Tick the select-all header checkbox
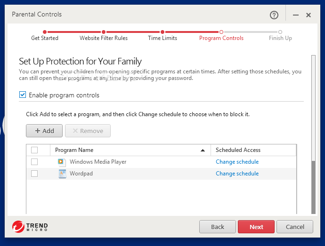The width and height of the screenshot is (325, 246). [34, 150]
